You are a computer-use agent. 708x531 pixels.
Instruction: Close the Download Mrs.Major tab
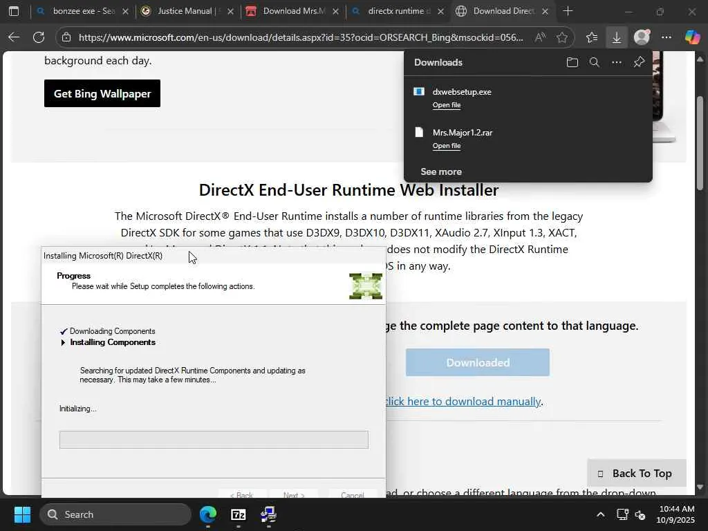pos(335,11)
